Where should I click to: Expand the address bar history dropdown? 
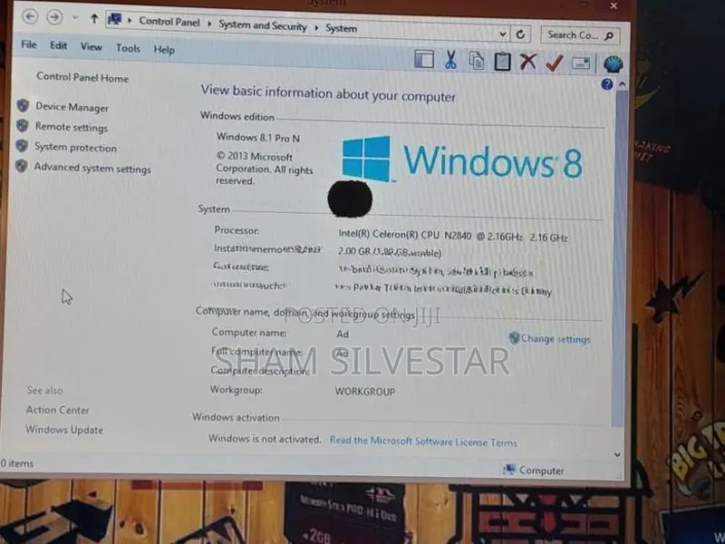pos(503,34)
